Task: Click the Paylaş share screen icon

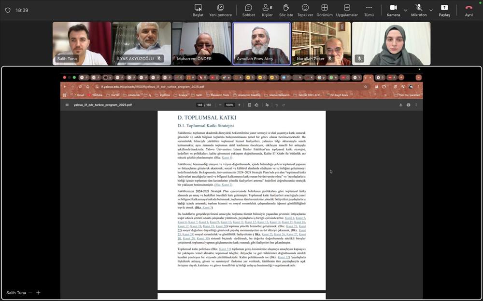Action: (444, 10)
